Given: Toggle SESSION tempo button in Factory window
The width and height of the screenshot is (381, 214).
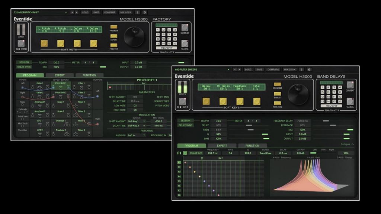Looking at the screenshot, I should pos(24,62).
